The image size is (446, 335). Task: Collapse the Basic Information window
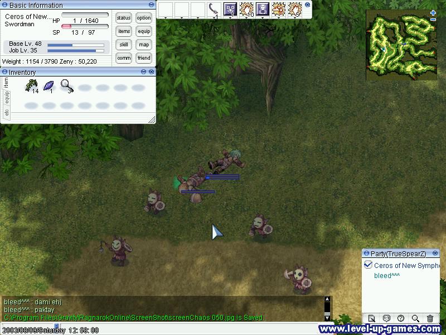point(4,5)
